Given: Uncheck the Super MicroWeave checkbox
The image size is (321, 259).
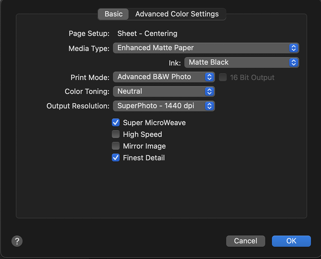Looking at the screenshot, I should tap(116, 122).
